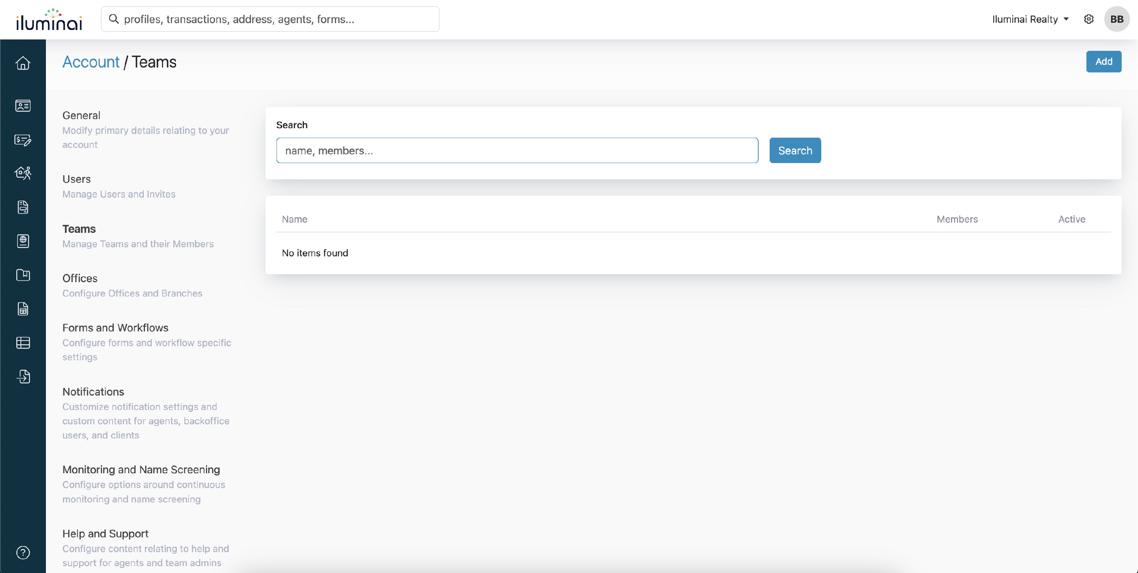Open the table list sidebar icon
The width and height of the screenshot is (1138, 573).
(x=23, y=342)
